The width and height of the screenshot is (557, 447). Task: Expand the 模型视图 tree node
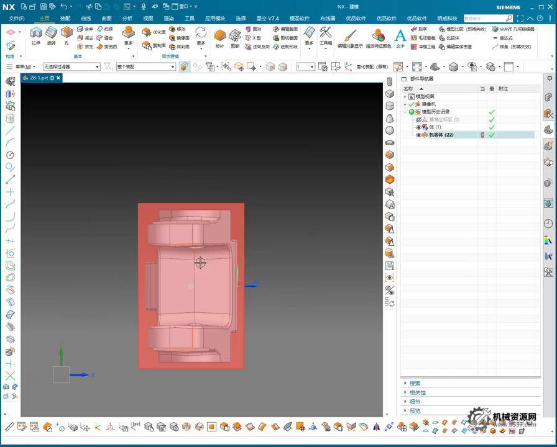405,97
